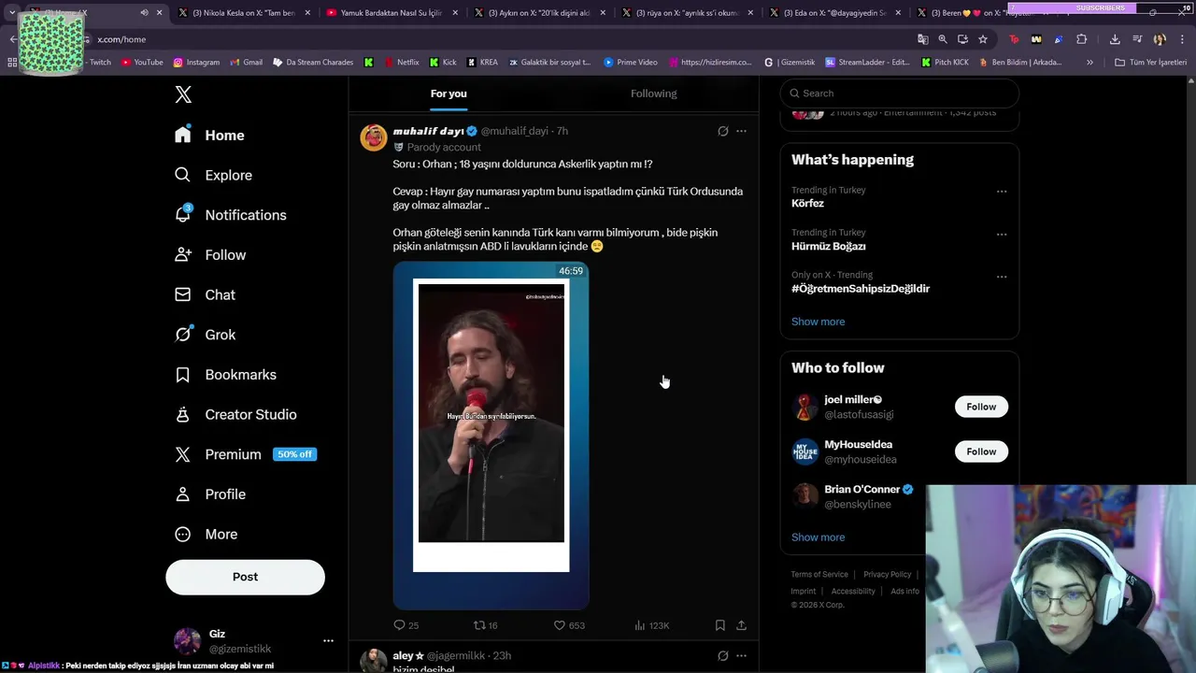The width and height of the screenshot is (1196, 673).
Task: Switch to the For you tab
Action: click(x=448, y=93)
